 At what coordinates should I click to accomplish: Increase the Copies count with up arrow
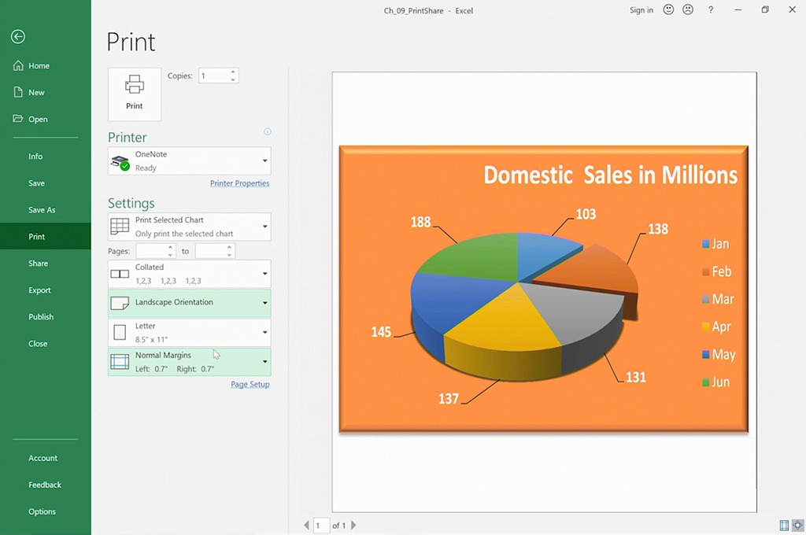(x=233, y=72)
